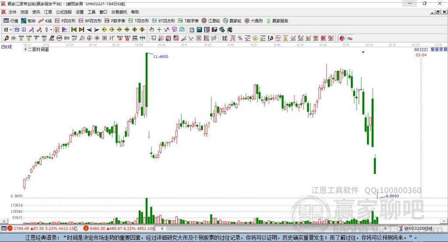This screenshot has width=448, height=242.
Task: Expand the 日 period dropdown arrow
Action: click(x=10, y=30)
